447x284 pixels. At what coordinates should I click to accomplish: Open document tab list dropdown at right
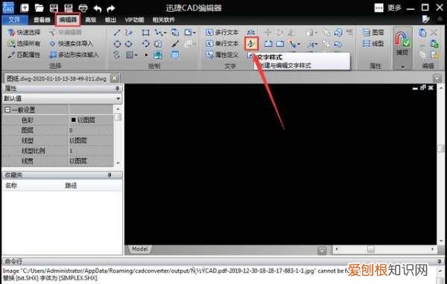pyautogui.click(x=437, y=78)
